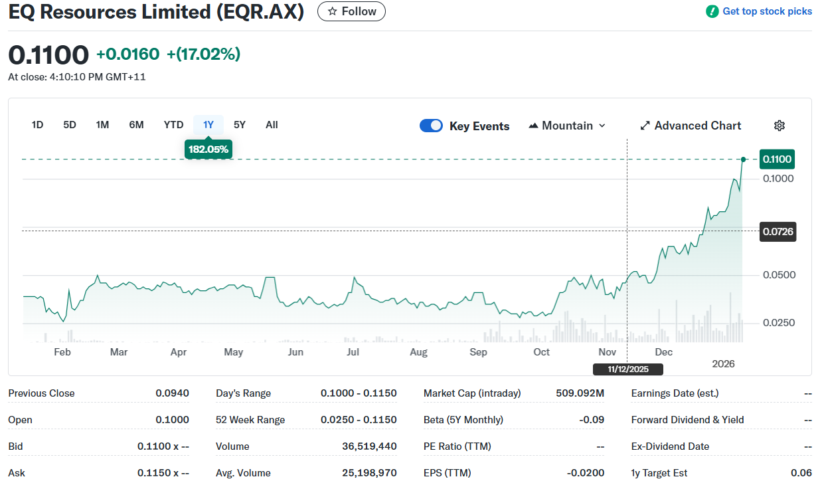
Task: Show the 5Y chart range
Action: pos(240,125)
